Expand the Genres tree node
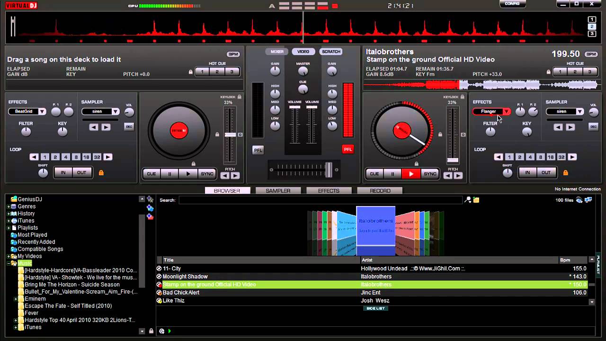The image size is (606, 341). pyautogui.click(x=9, y=206)
